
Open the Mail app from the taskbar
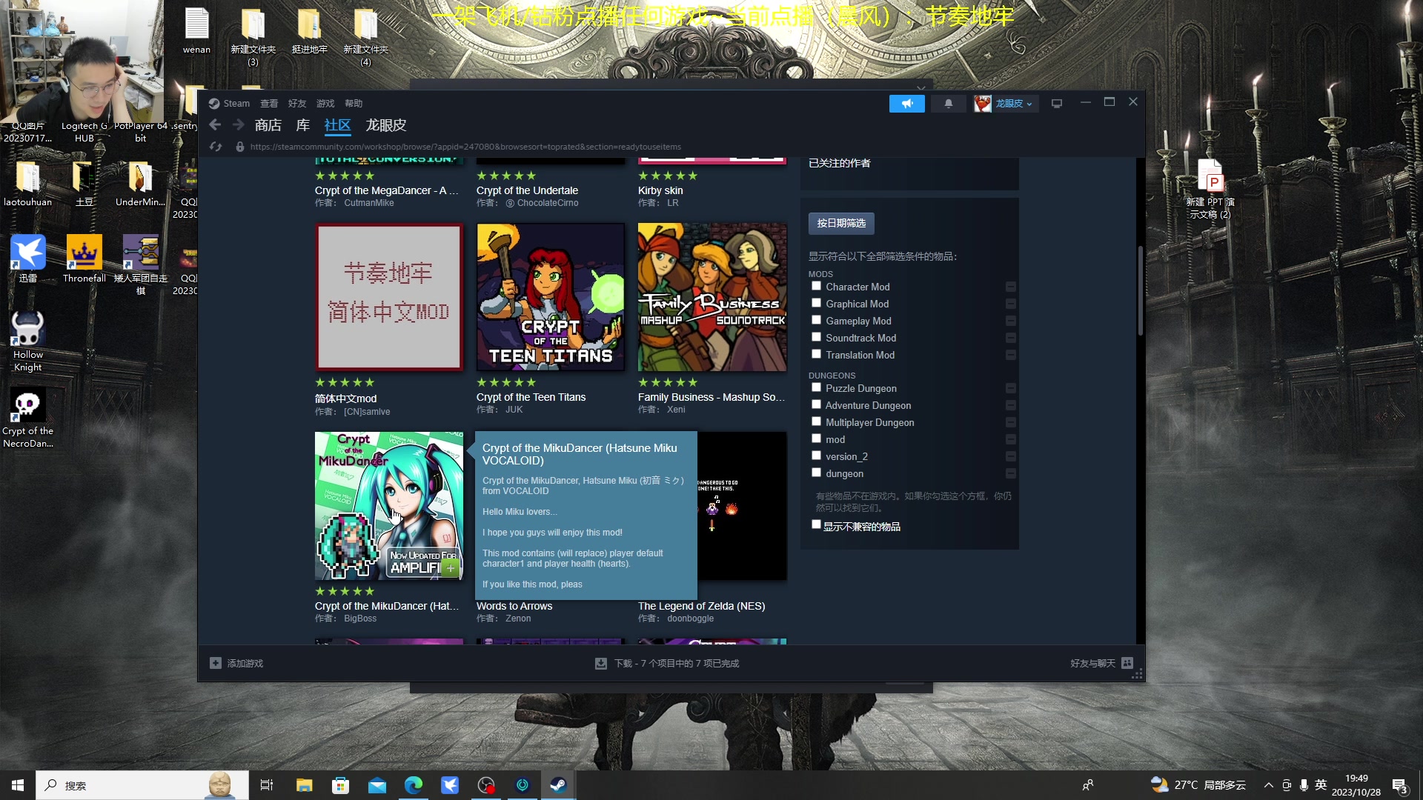[377, 785]
